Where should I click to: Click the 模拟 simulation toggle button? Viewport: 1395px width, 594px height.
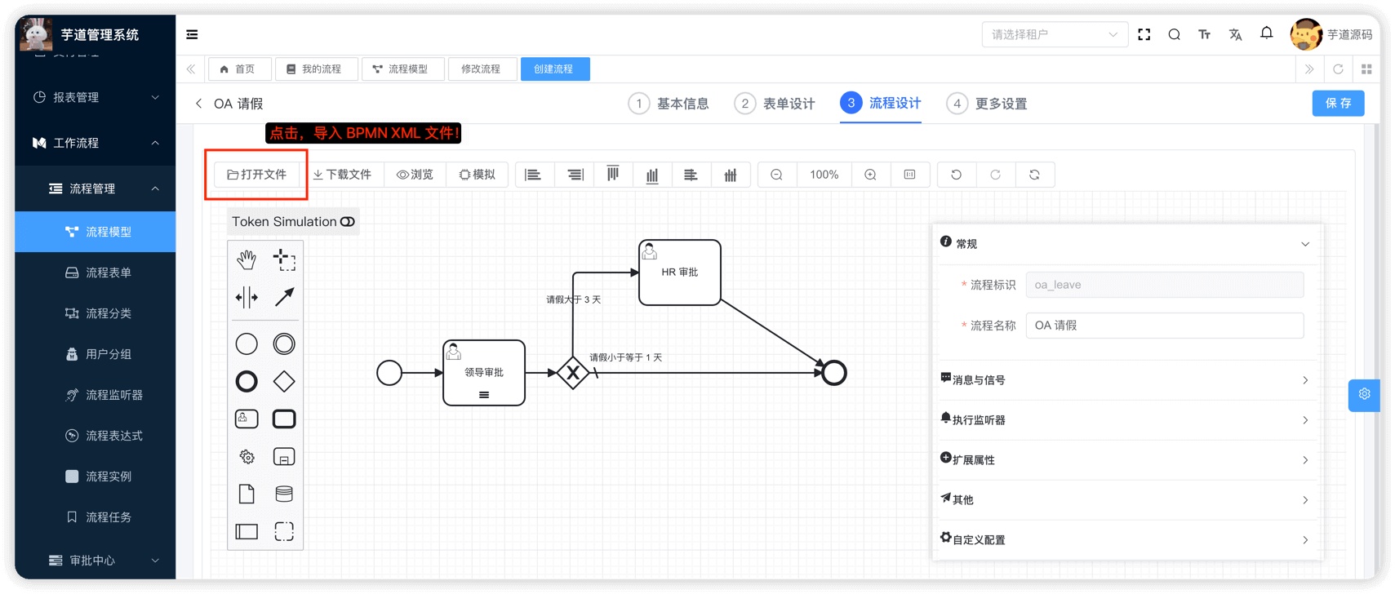tap(478, 175)
